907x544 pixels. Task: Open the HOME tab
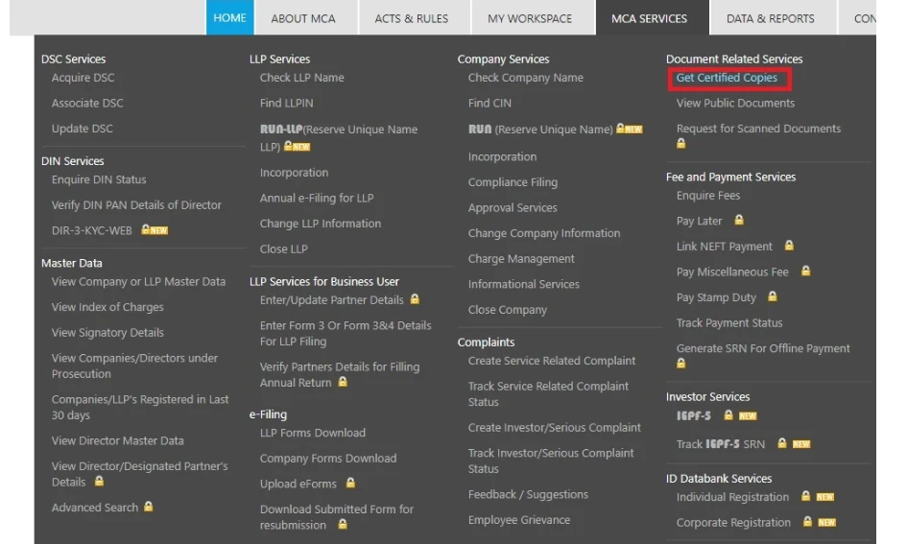point(229,17)
